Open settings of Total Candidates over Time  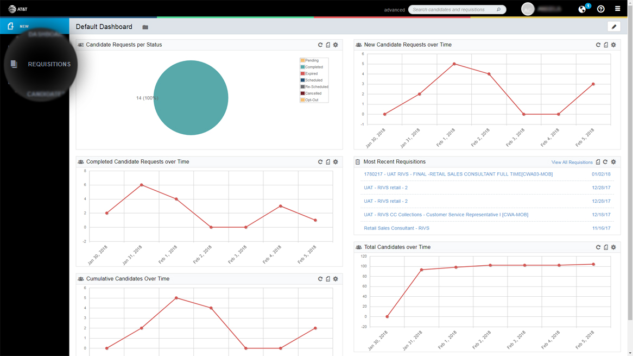click(613, 247)
